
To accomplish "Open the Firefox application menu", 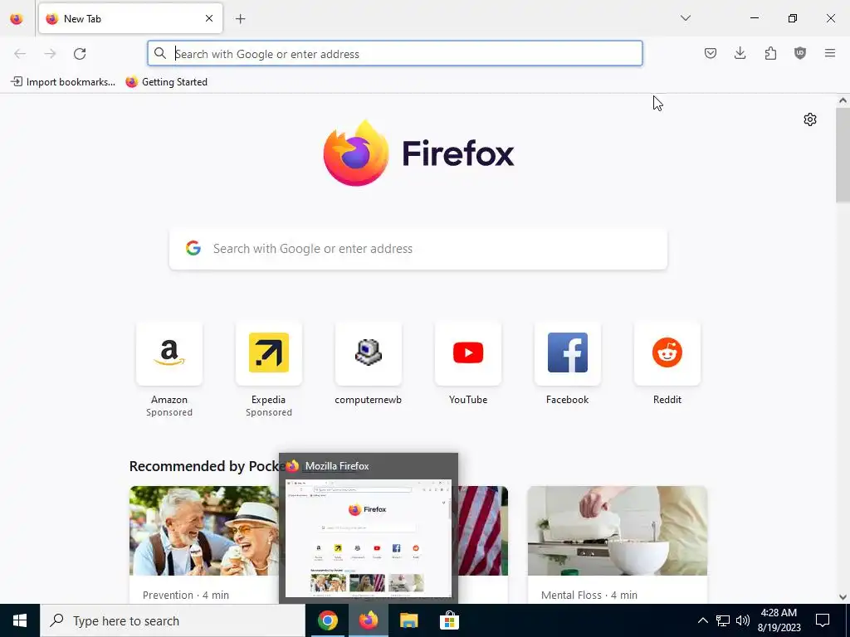I will (830, 53).
